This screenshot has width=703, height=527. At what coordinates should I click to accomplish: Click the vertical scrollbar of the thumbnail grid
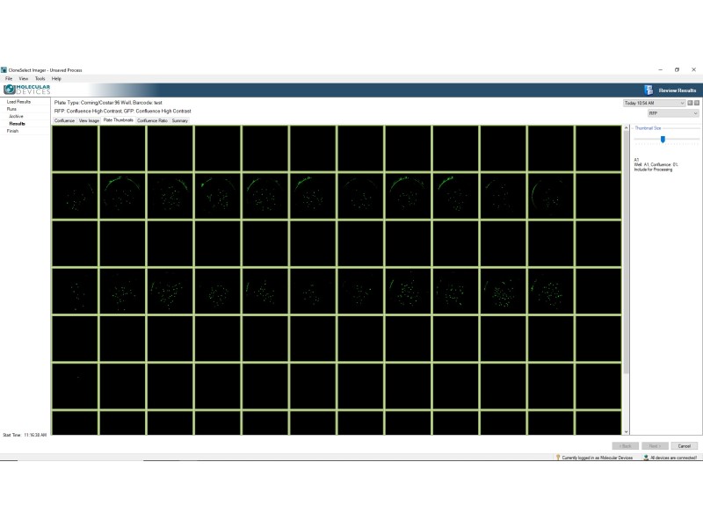[x=627, y=251]
